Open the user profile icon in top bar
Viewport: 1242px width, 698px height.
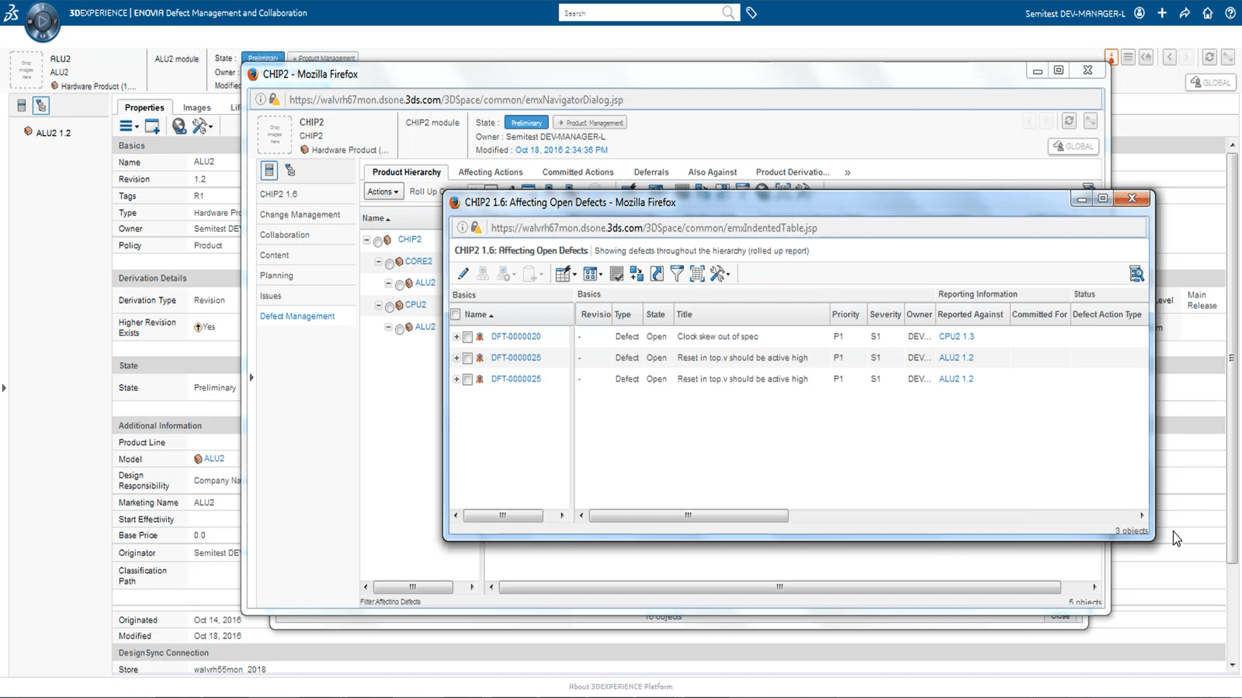(x=1140, y=13)
